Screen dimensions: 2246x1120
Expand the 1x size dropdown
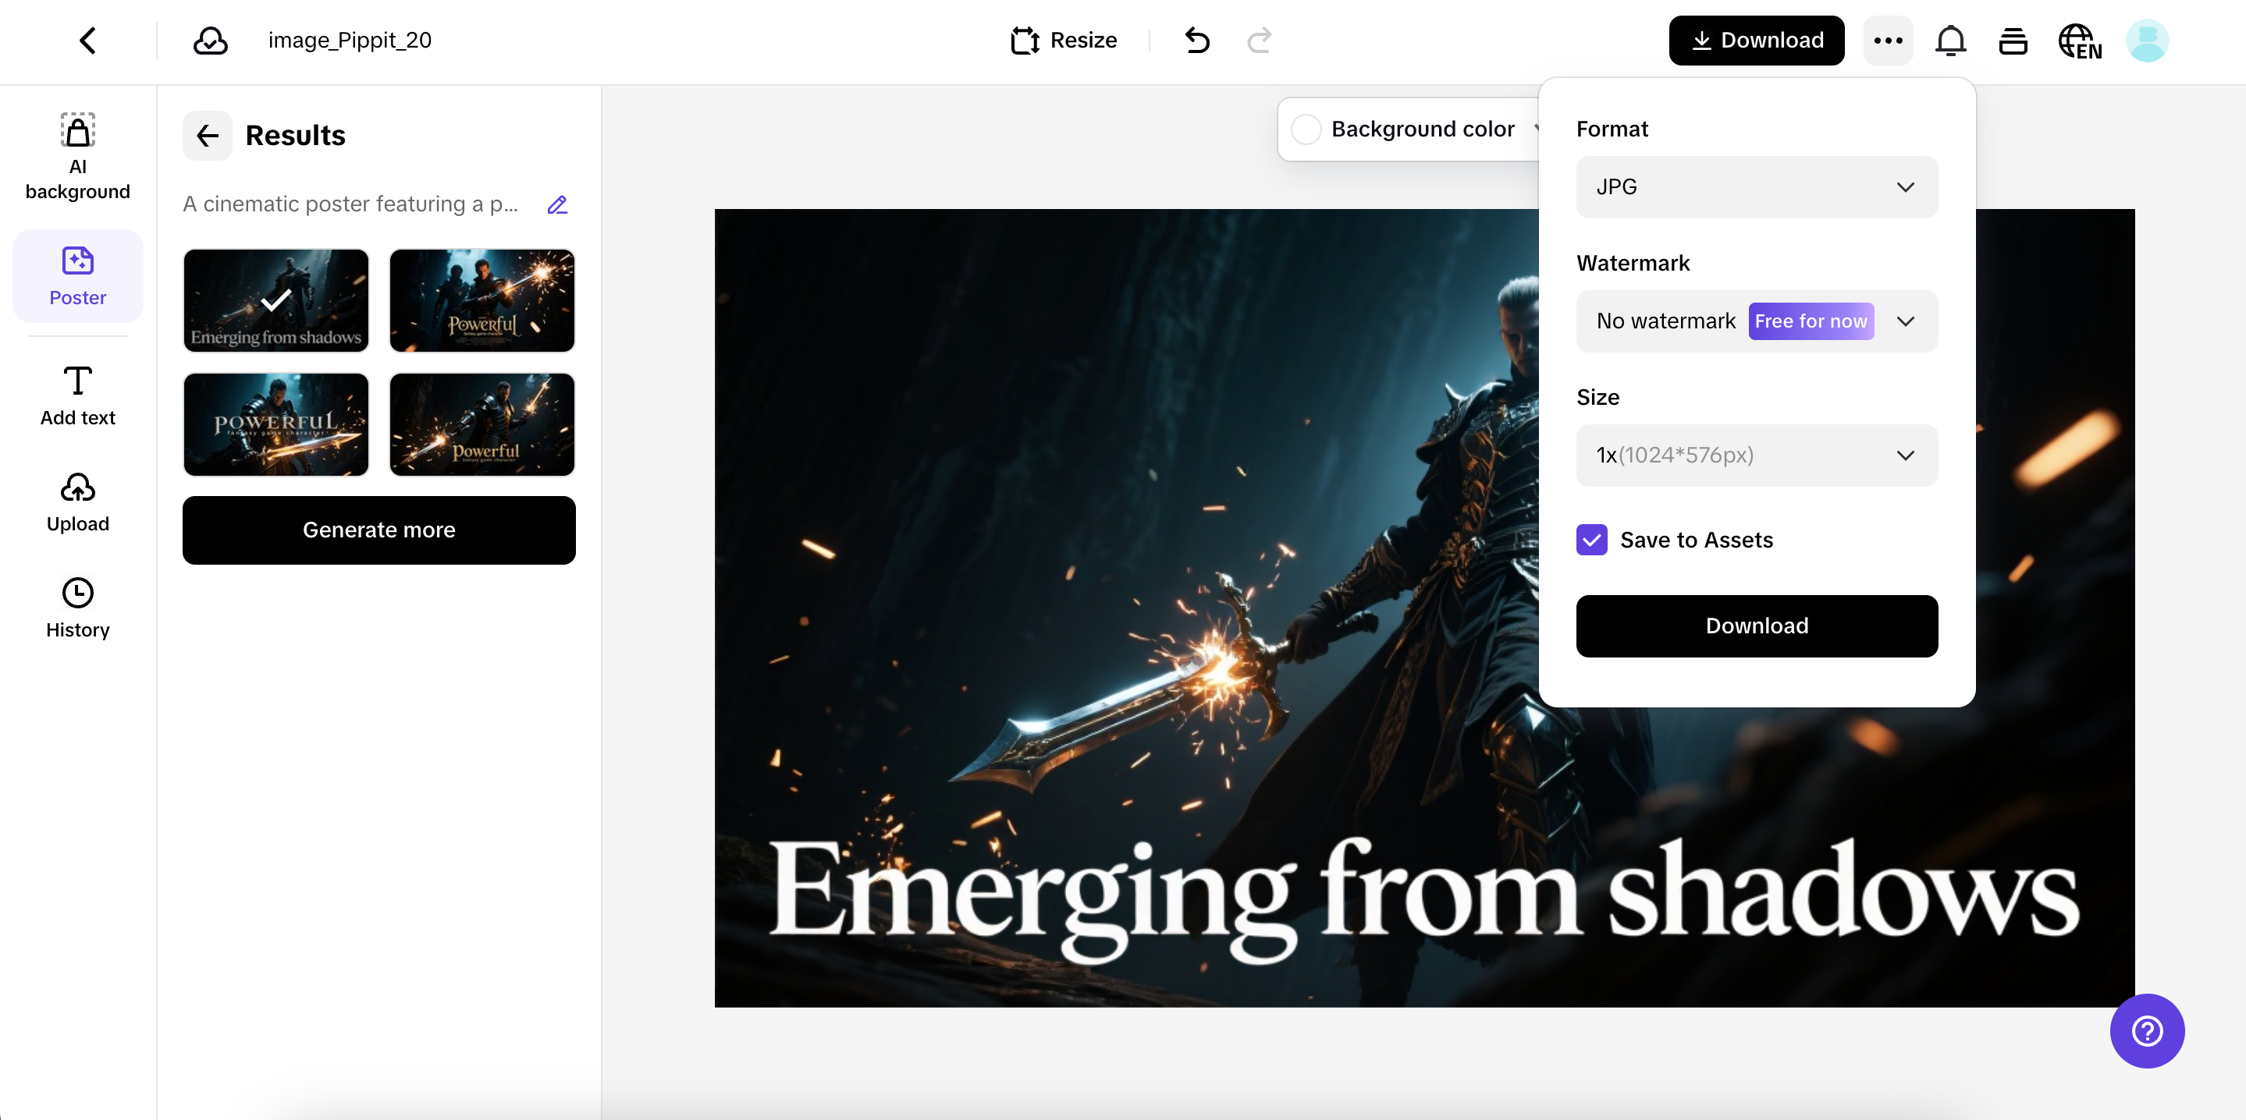1756,455
